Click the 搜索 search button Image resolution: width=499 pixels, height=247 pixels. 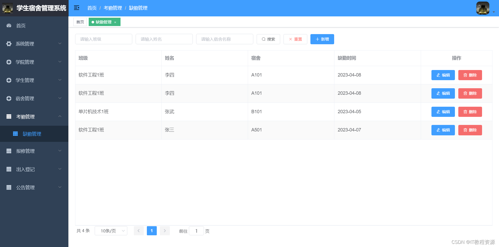click(268, 39)
